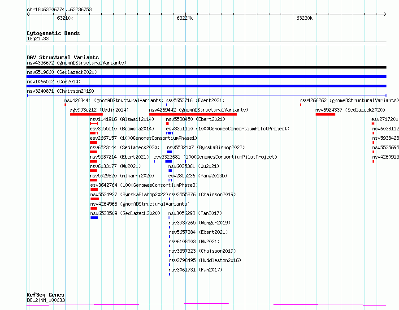Screen dimensions: 399x310
Task: Click the DGV Structural Variants track title
Action: pos(63,57)
